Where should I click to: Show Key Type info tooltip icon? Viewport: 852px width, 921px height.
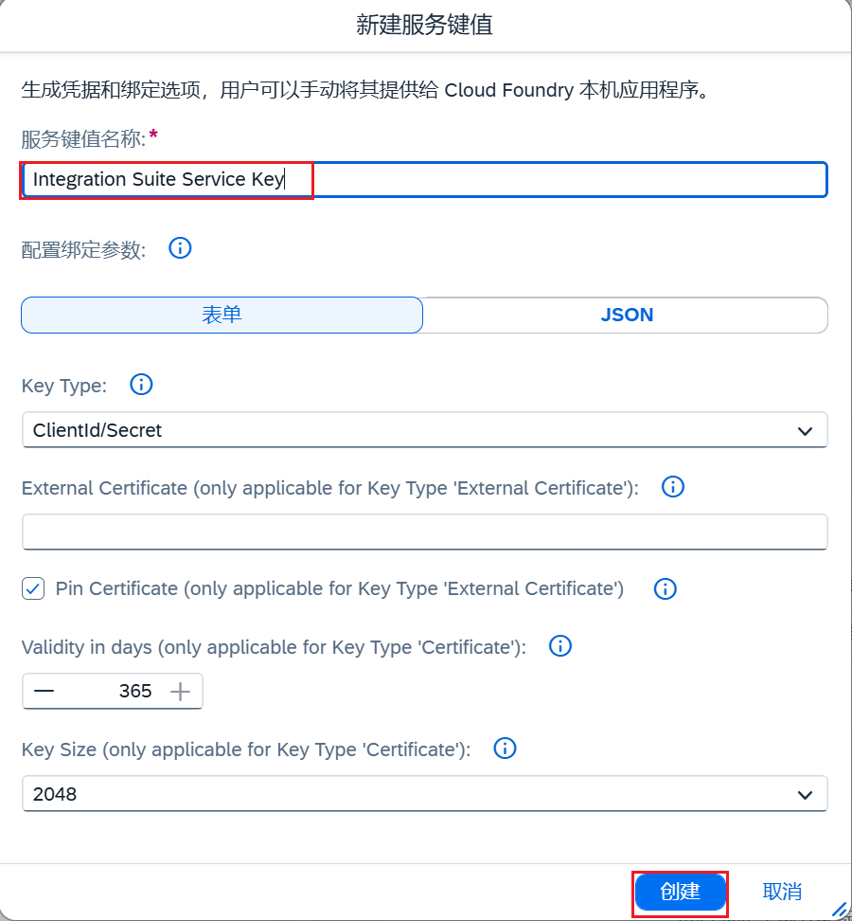pos(141,385)
